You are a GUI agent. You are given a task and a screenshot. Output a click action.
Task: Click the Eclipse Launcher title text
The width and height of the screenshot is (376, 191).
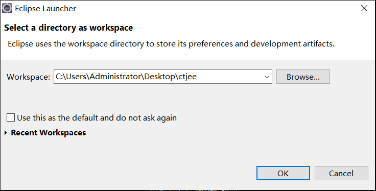coord(45,9)
